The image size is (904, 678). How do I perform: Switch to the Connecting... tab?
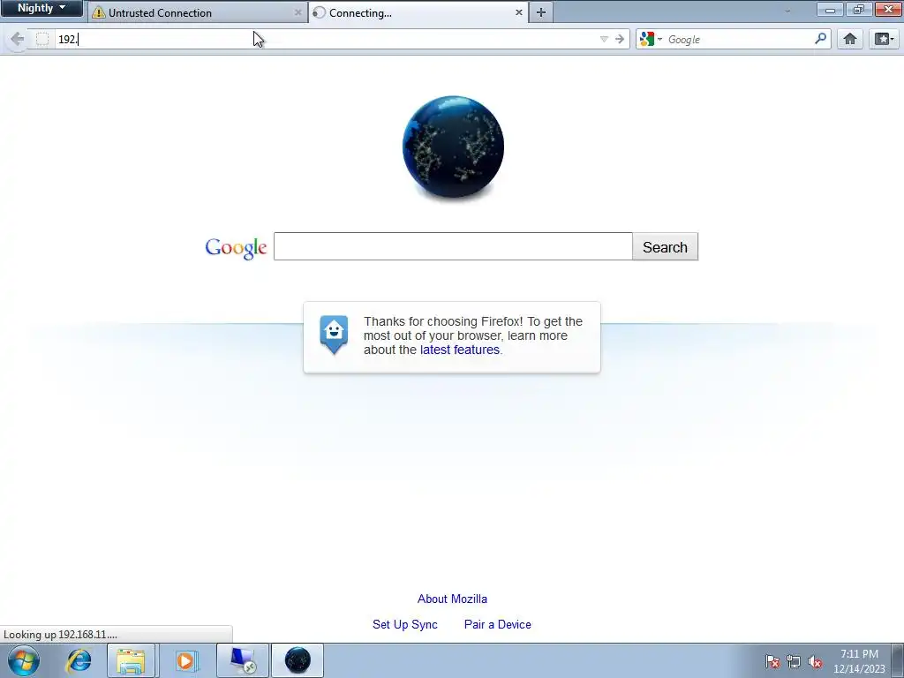click(418, 12)
